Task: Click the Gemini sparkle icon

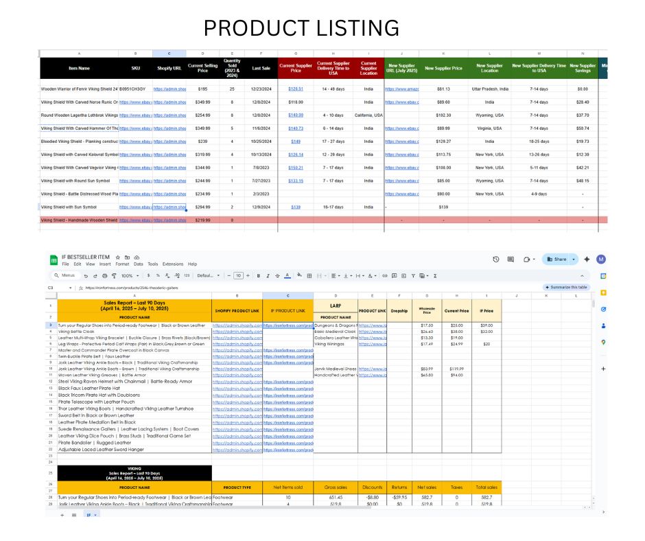Action: 587,259
